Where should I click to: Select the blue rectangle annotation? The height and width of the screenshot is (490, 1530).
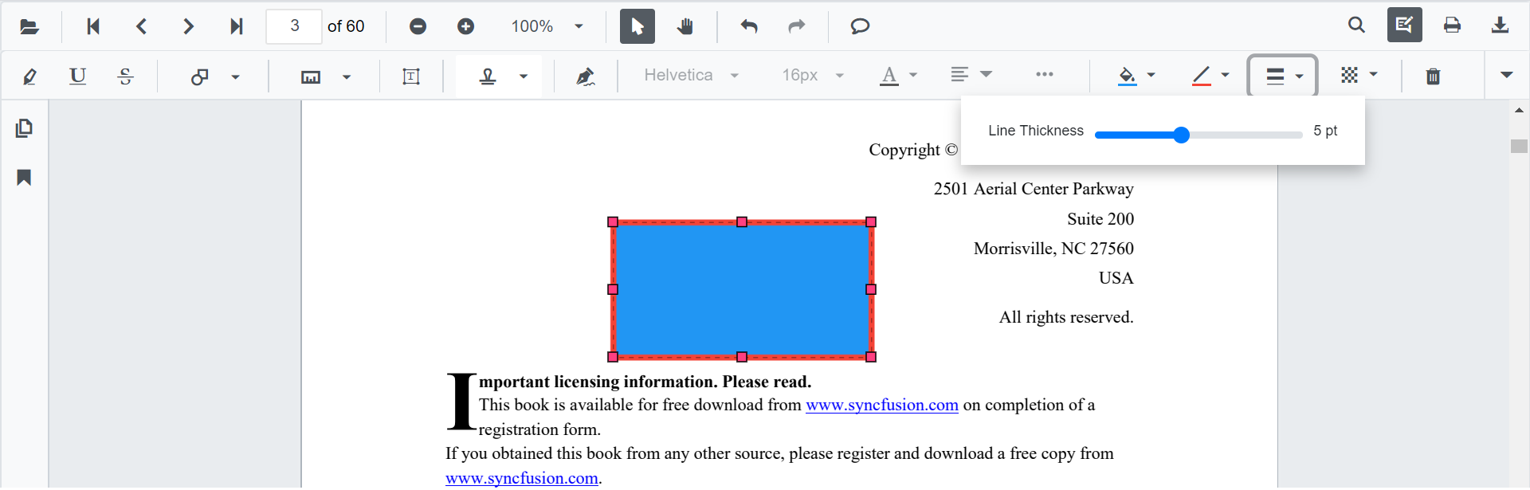(742, 289)
